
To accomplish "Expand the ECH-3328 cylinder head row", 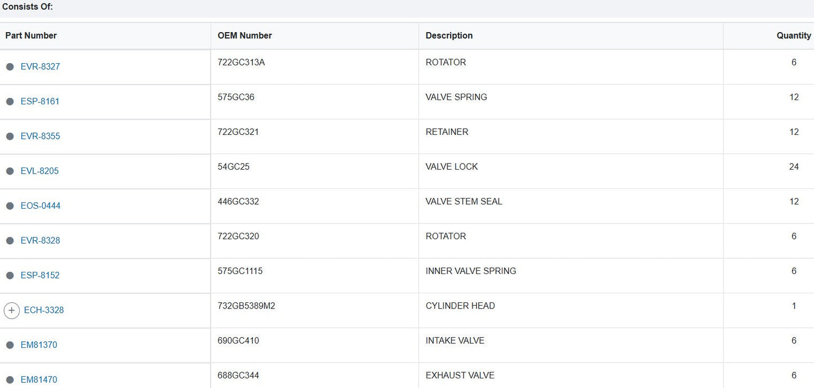I will [x=11, y=310].
